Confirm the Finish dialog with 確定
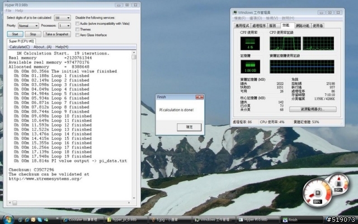The height and width of the screenshot is (224, 358). 189,127
